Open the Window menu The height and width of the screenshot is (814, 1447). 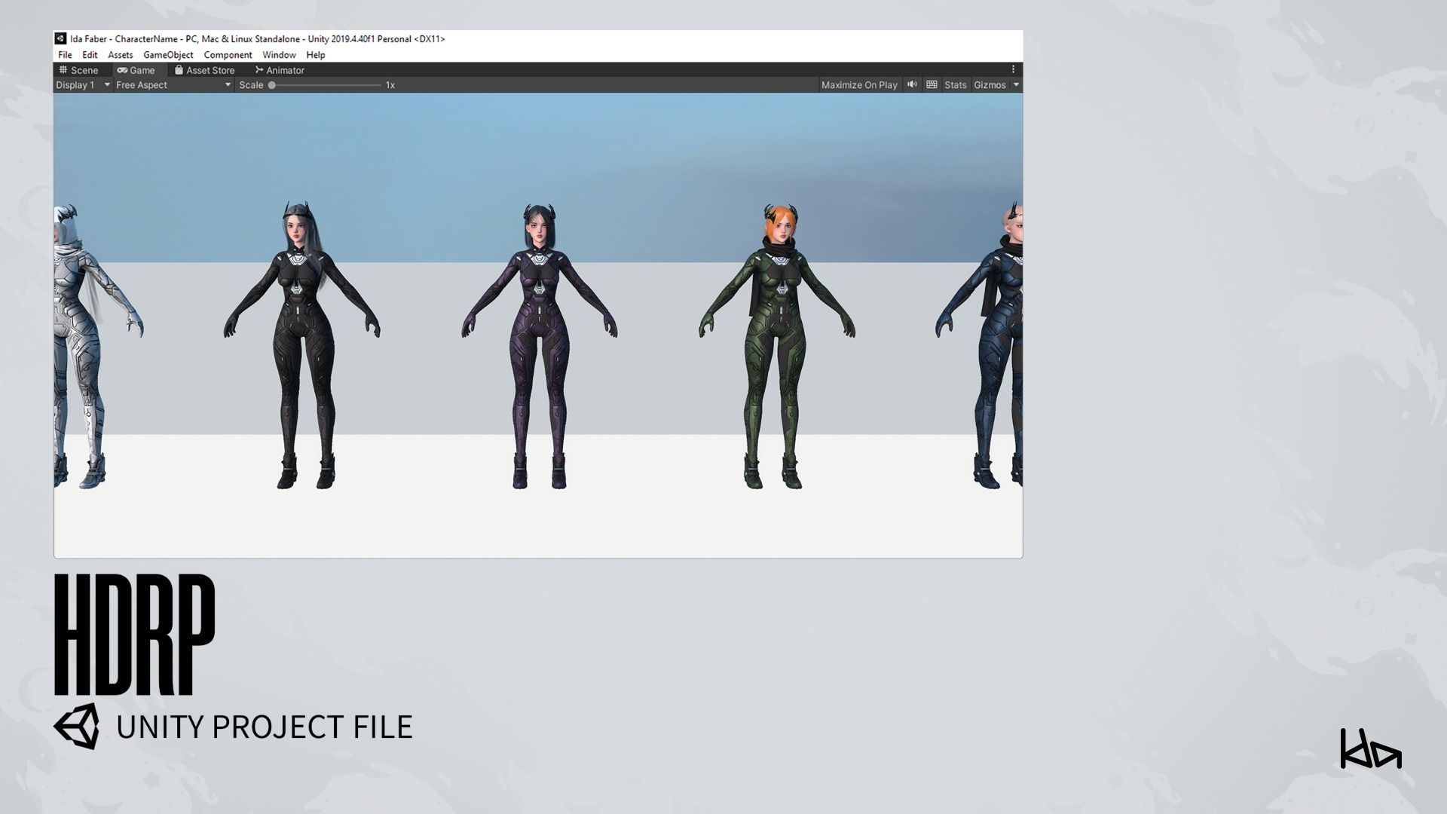click(x=279, y=55)
